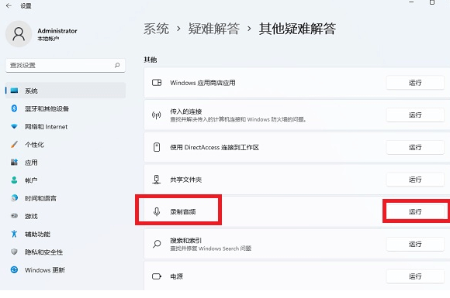Click the search magnifier icon
This screenshot has width=450, height=298.
(x=117, y=65)
